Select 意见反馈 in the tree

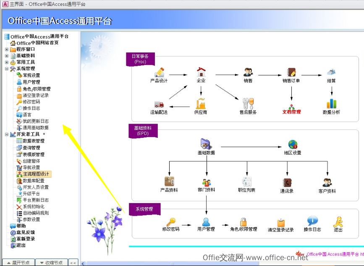[x=26, y=232]
